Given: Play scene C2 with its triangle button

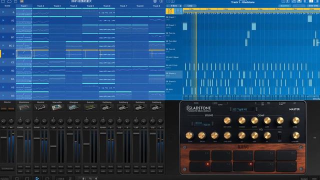Looking at the screenshot, I should click(x=3, y=62).
